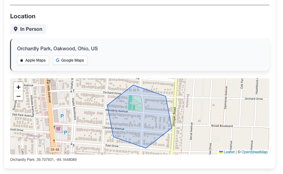Zoom in on the map
Screen dimensions: 283x174
[18, 87]
